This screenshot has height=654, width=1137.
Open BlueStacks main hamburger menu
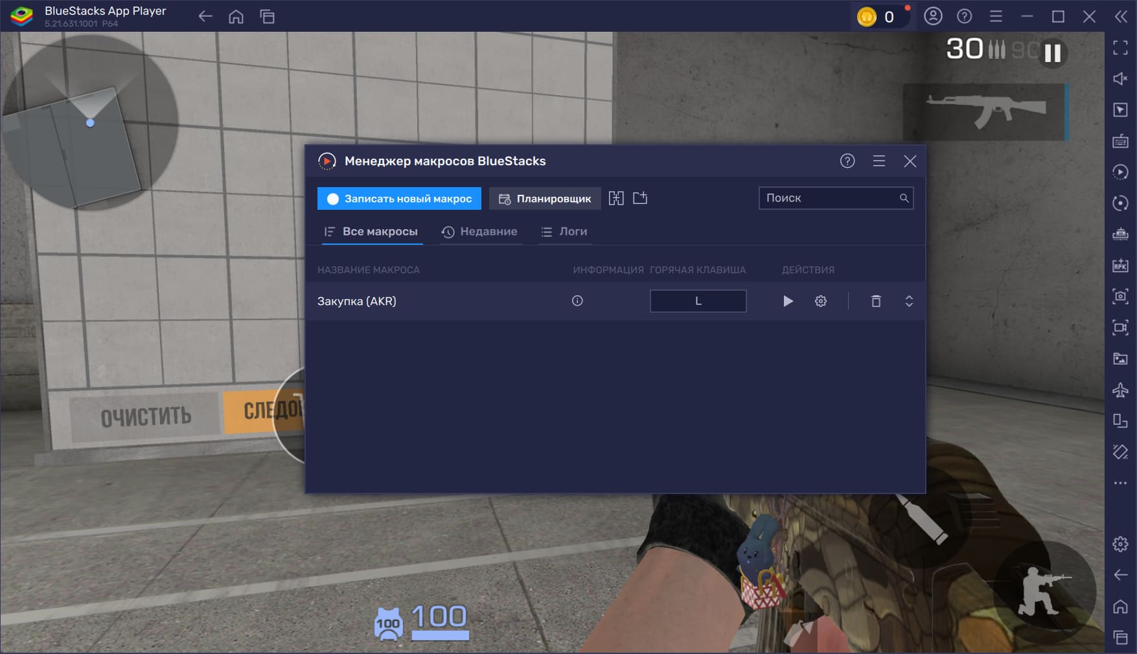(996, 16)
